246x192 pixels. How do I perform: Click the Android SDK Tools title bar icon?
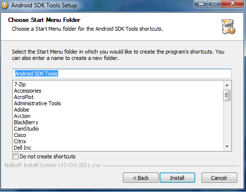pyautogui.click(x=4, y=5)
